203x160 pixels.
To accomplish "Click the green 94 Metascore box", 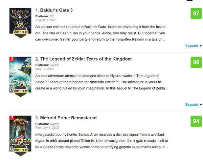I will tap(195, 121).
